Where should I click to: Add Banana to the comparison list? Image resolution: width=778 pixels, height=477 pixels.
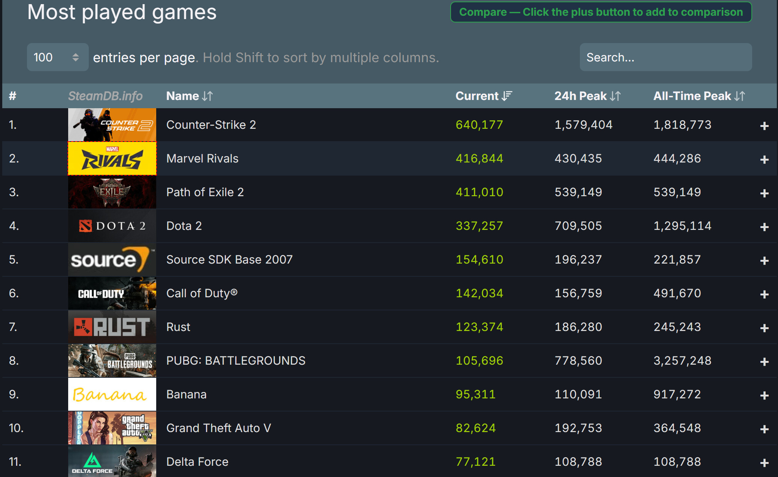click(764, 395)
